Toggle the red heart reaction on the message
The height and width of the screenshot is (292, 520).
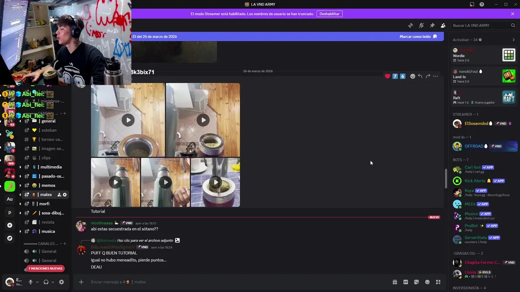pyautogui.click(x=388, y=76)
